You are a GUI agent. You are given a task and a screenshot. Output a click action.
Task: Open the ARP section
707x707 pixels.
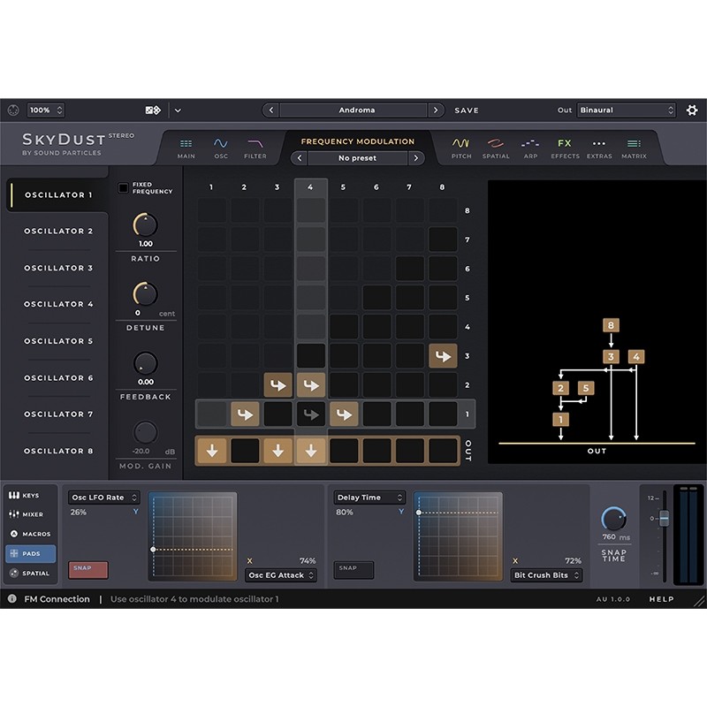pos(530,148)
